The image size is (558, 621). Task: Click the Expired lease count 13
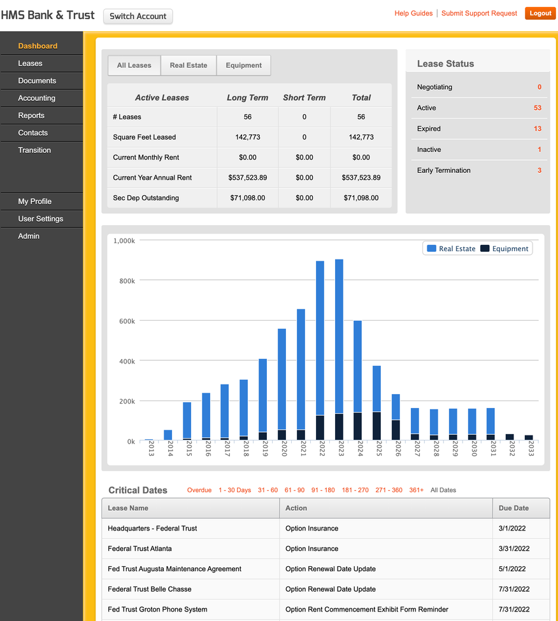[x=537, y=129]
